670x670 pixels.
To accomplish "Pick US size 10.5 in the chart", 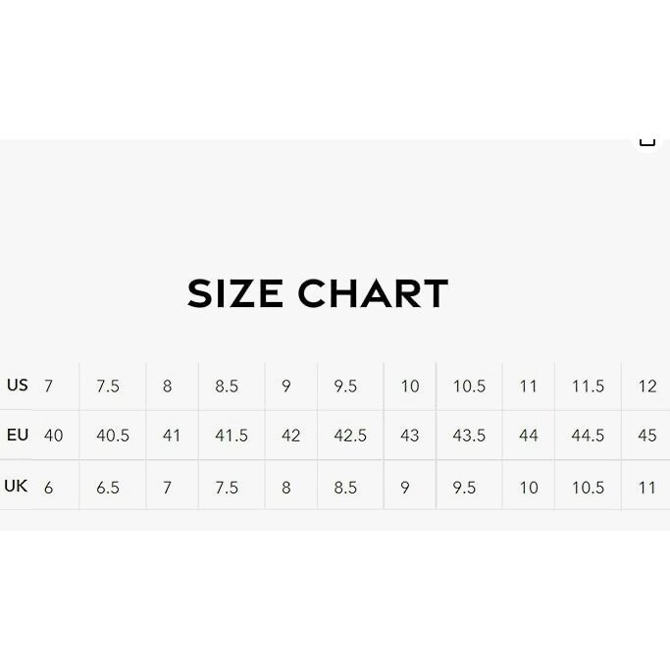I will 469,386.
